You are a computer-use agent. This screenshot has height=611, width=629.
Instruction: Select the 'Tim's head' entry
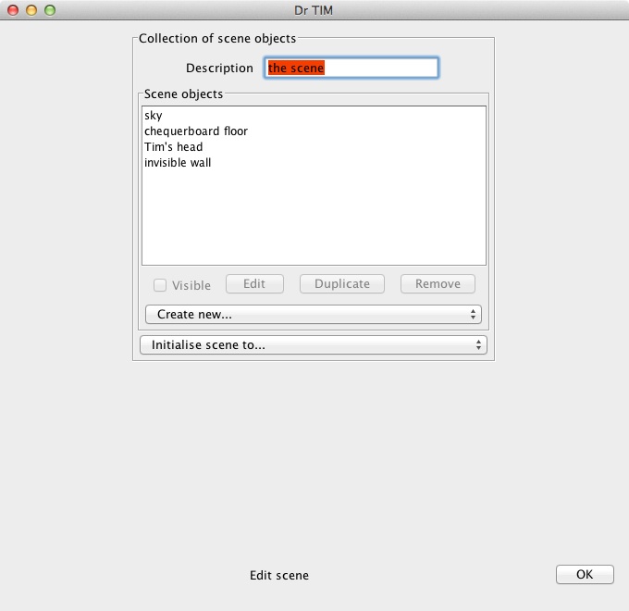pos(314,147)
